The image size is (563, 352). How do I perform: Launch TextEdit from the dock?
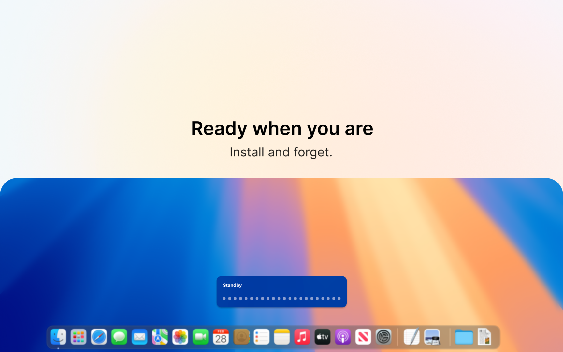click(411, 337)
